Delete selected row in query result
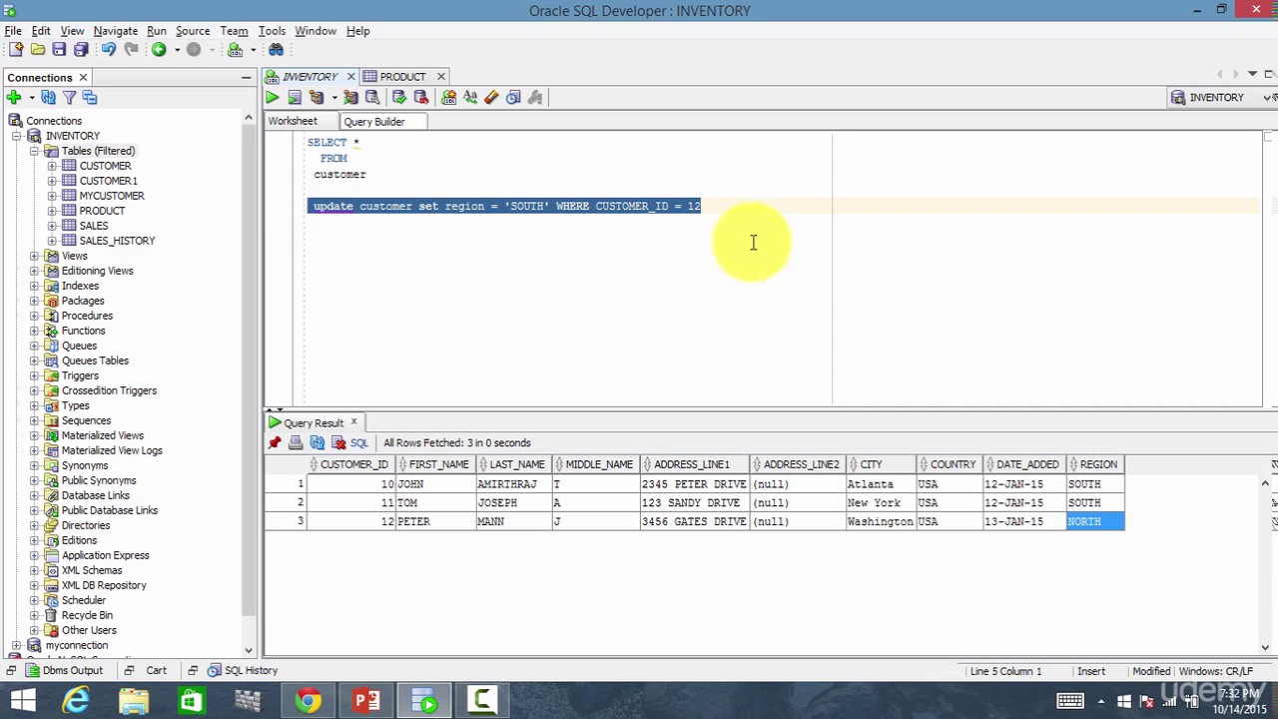This screenshot has height=719, width=1278. click(x=338, y=442)
